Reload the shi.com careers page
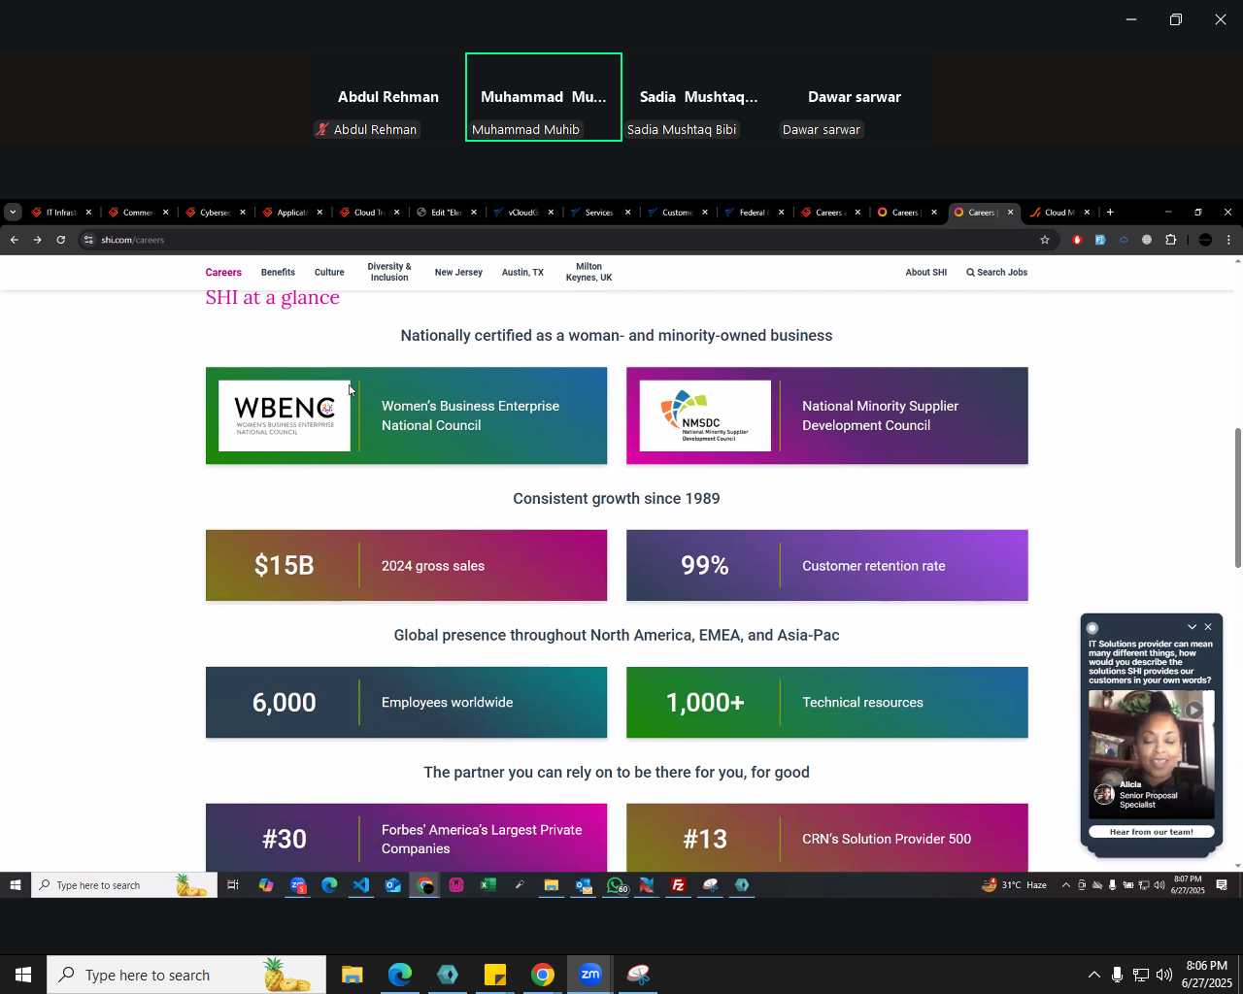The image size is (1243, 994). [x=60, y=240]
